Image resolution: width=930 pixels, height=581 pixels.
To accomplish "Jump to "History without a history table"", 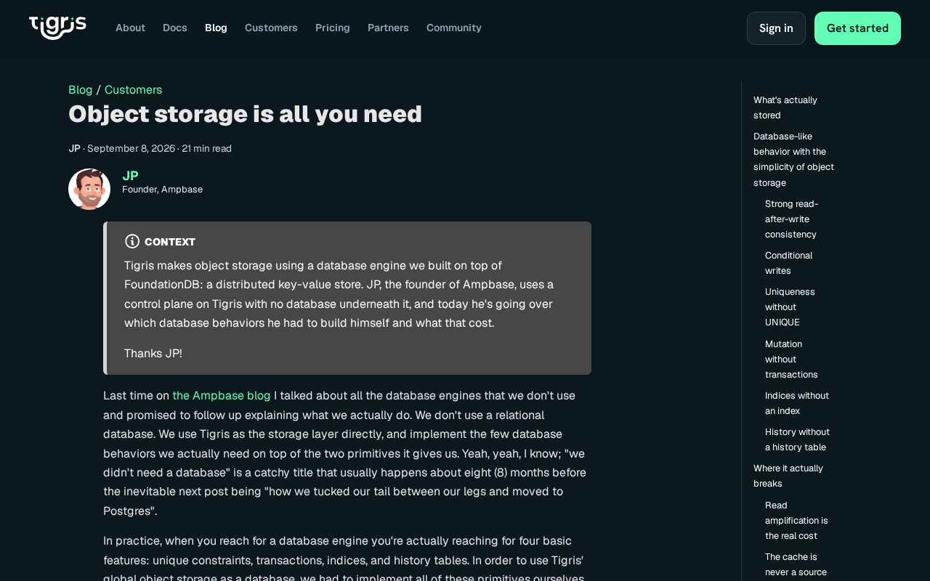I will 797,439.
